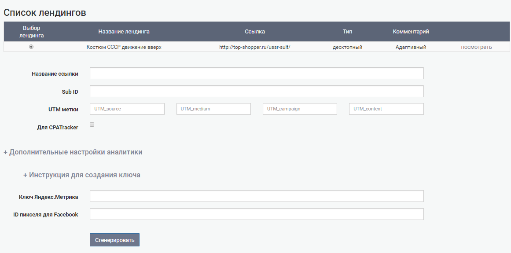Image resolution: width=511 pixels, height=253 pixels.
Task: Select the UTM_medium input box
Action: pyautogui.click(x=213, y=109)
